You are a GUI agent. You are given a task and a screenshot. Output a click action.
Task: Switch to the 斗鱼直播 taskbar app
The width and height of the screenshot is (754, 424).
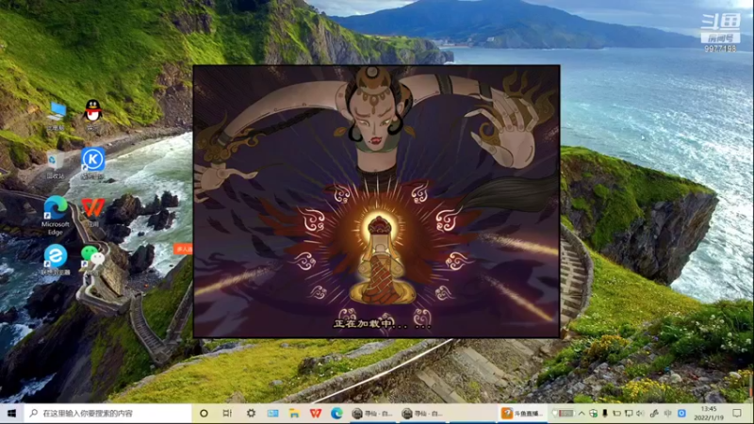pyautogui.click(x=522, y=413)
